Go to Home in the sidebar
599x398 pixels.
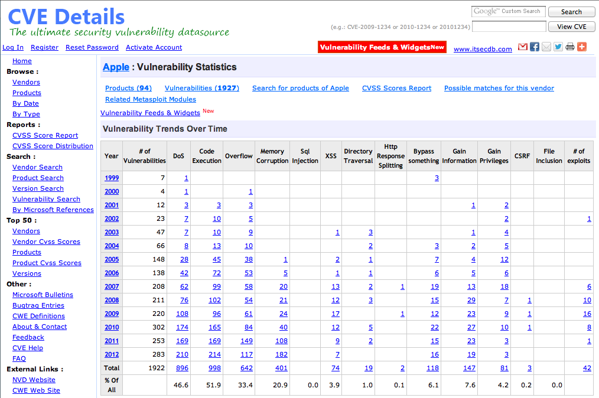click(22, 61)
